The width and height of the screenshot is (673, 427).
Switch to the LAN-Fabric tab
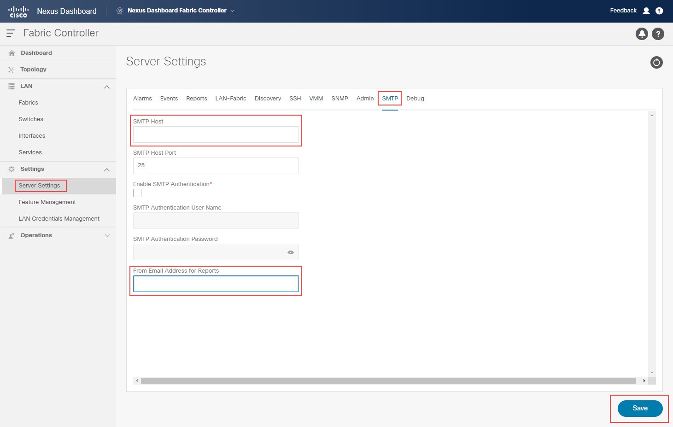(231, 99)
